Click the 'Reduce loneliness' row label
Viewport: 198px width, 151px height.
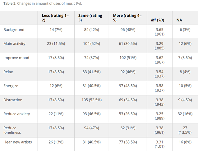(x=12, y=130)
